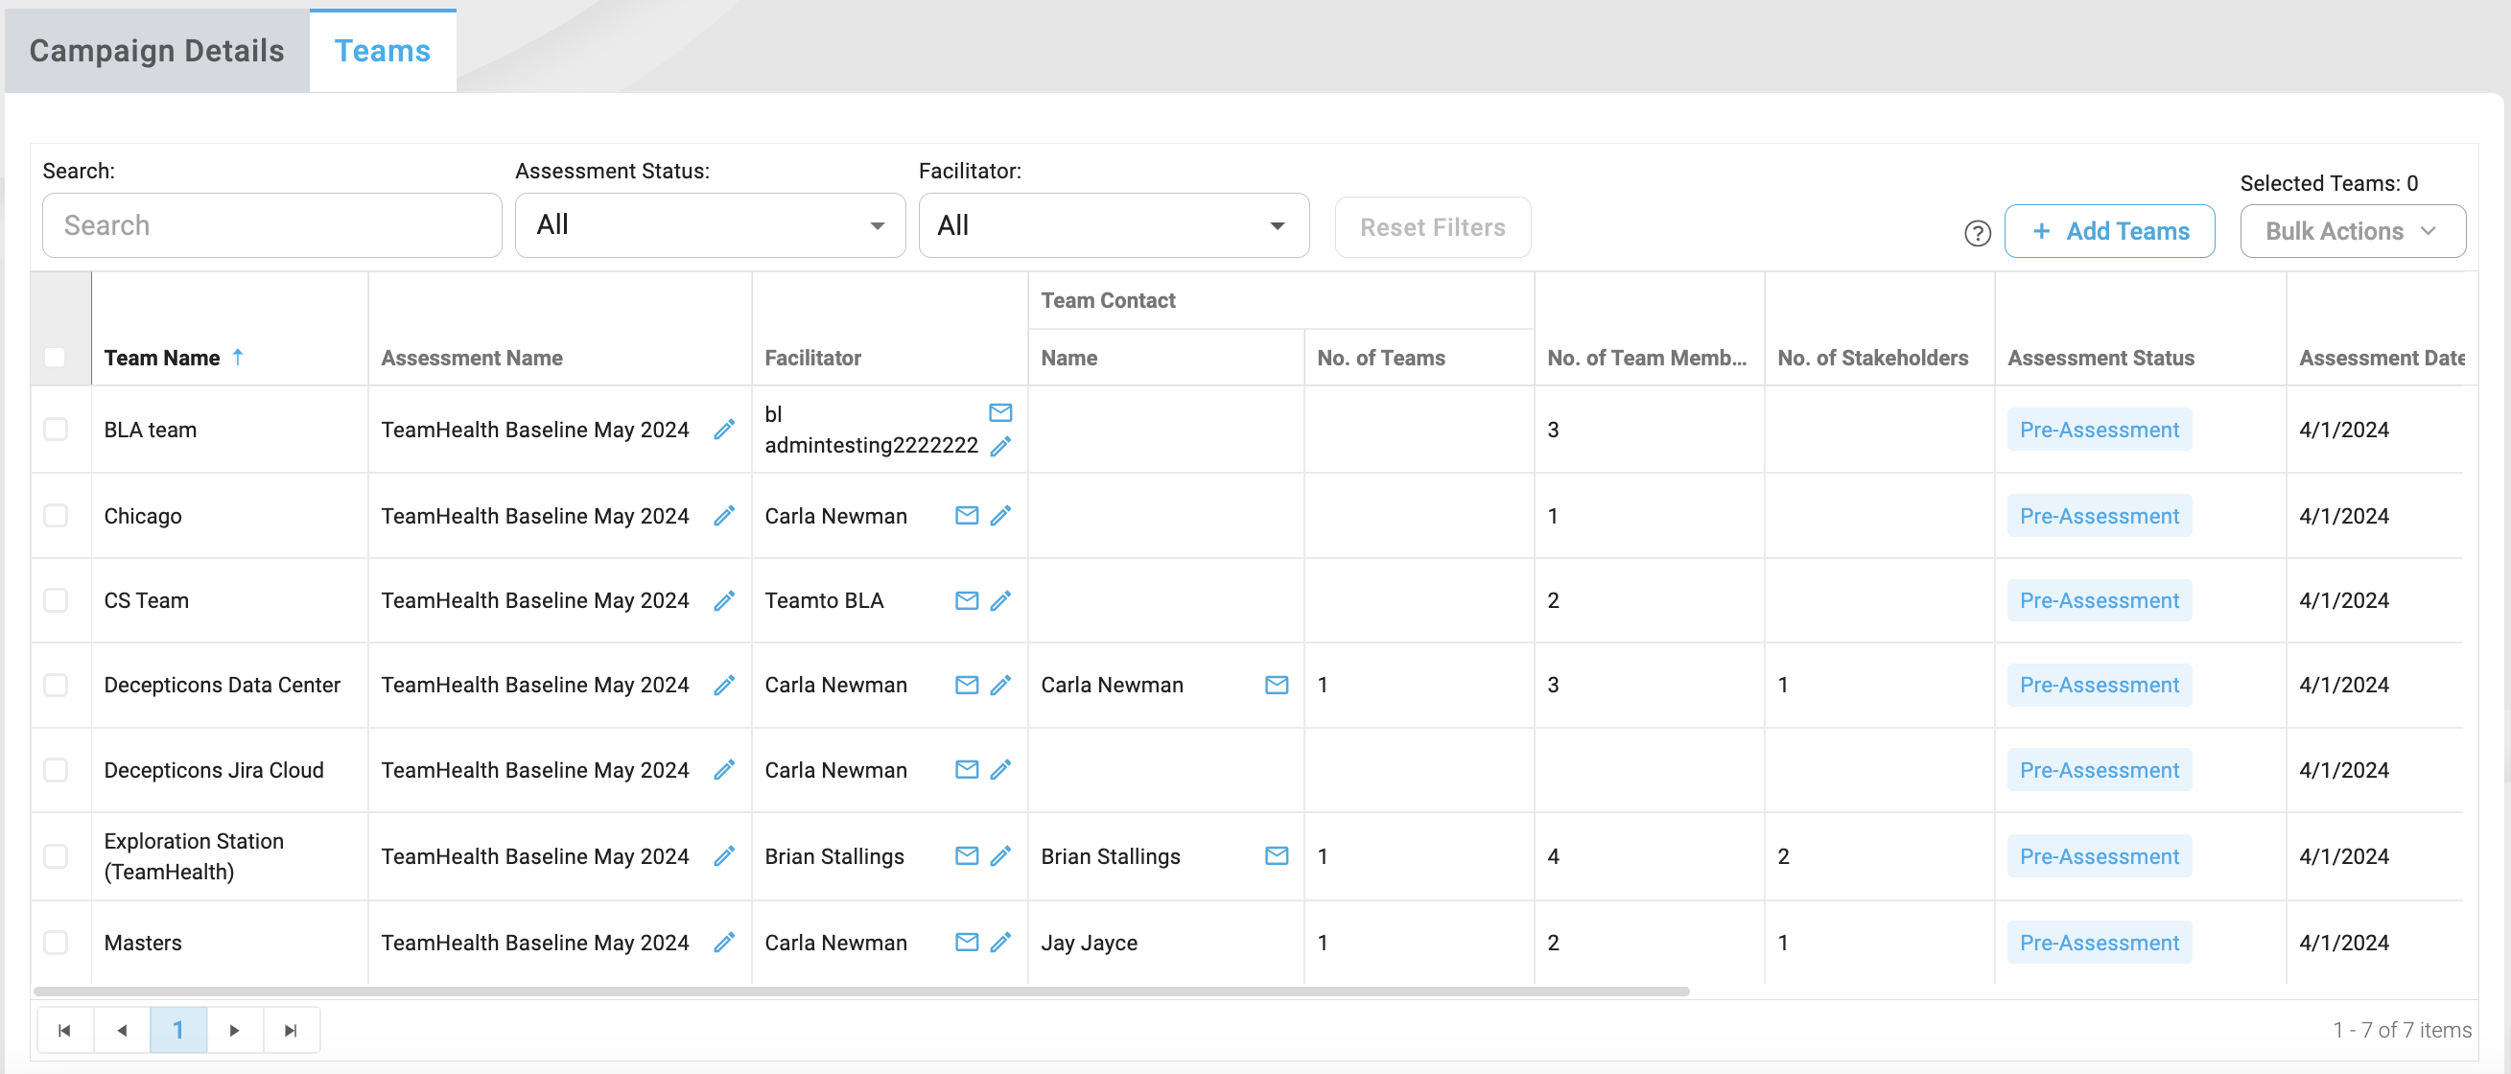This screenshot has width=2511, height=1074.
Task: Open the Assessment Status filter dropdown
Action: (710, 225)
